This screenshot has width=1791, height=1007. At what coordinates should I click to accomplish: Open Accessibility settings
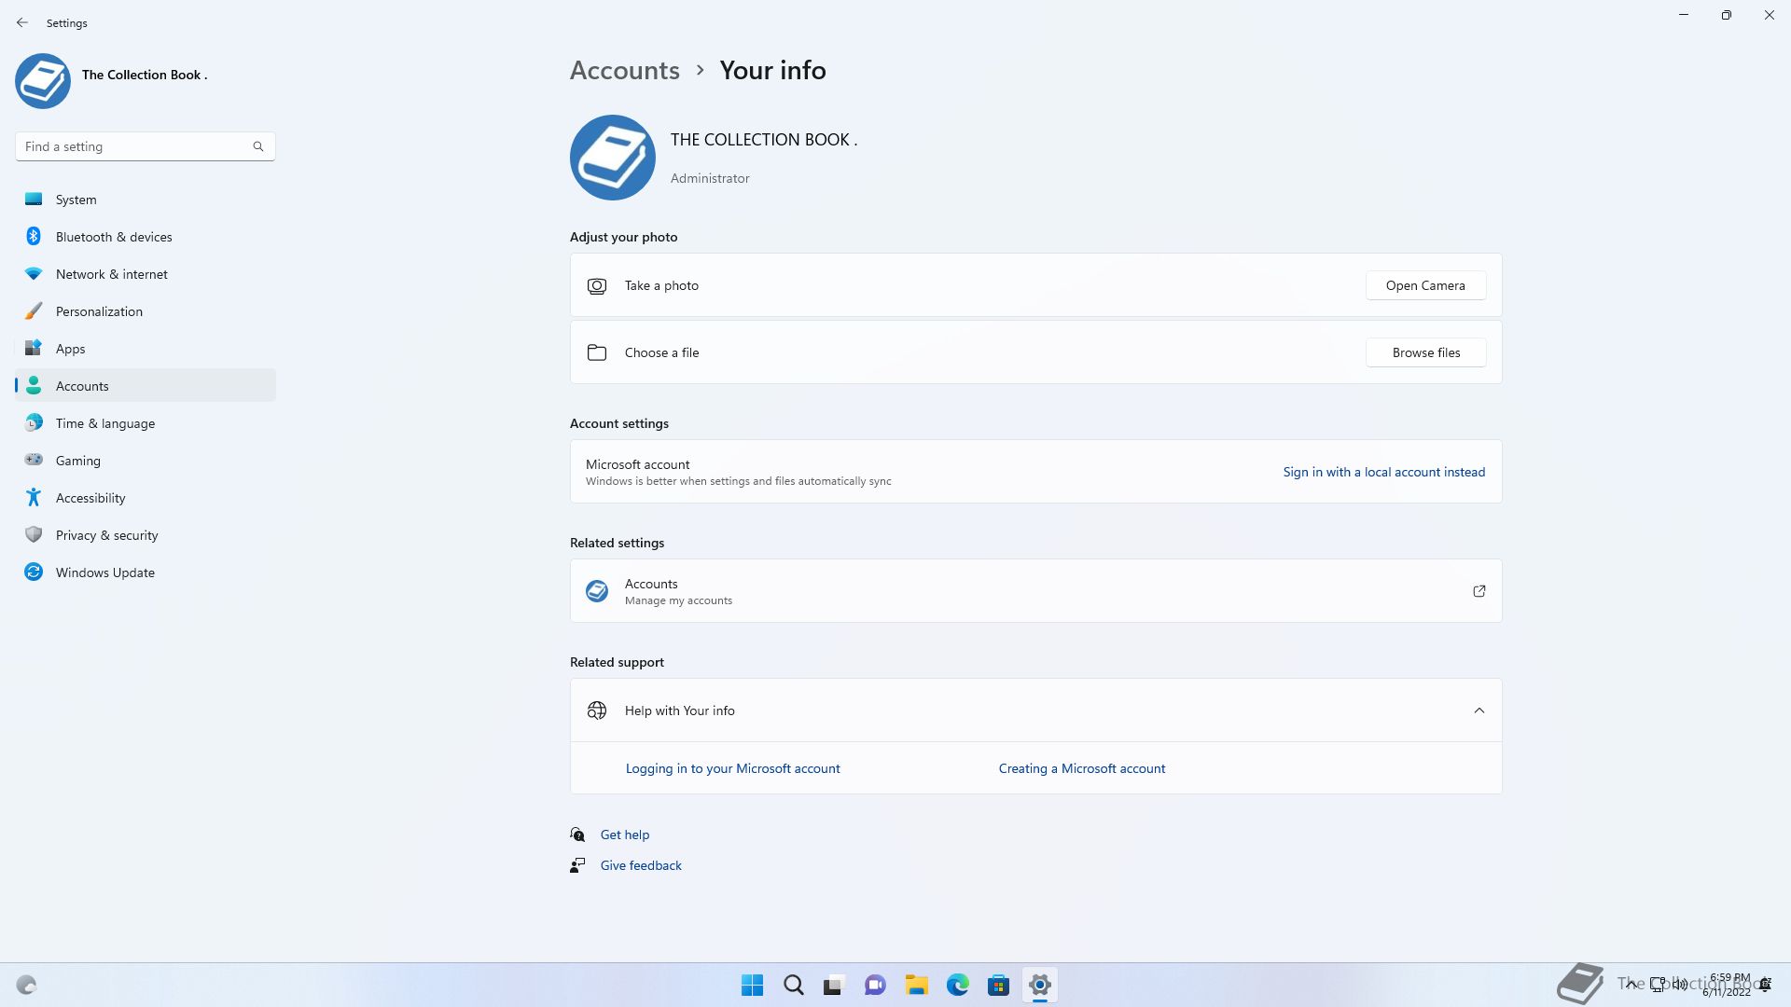146,498
